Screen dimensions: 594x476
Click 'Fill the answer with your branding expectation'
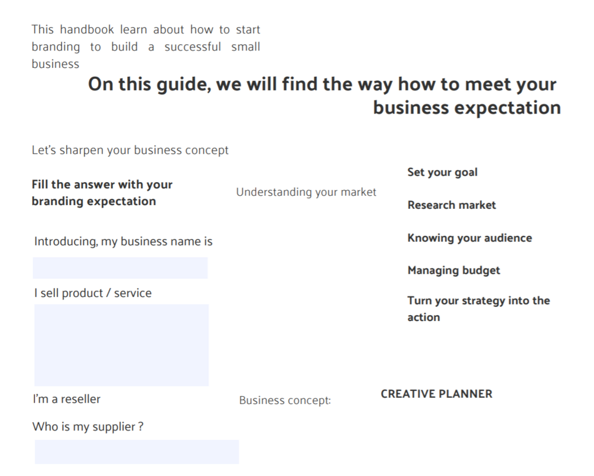click(102, 193)
